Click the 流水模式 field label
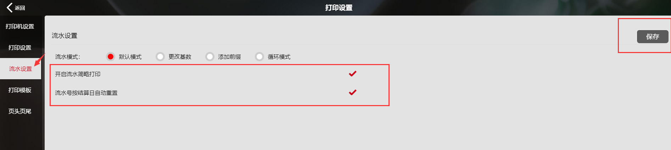671x150 pixels. 68,57
